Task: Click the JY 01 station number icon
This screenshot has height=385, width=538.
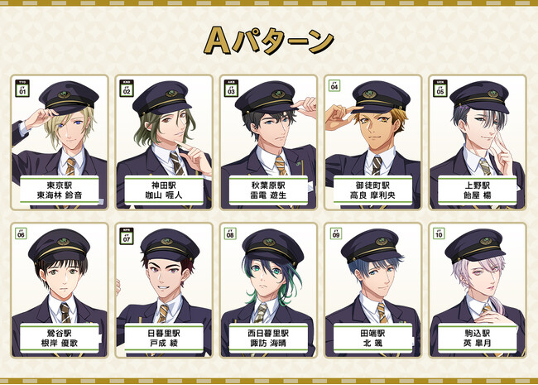Action: point(22,89)
